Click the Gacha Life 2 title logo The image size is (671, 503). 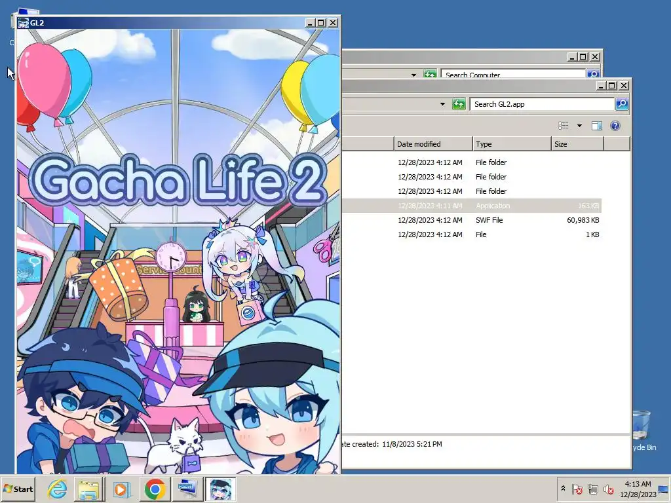tap(178, 180)
